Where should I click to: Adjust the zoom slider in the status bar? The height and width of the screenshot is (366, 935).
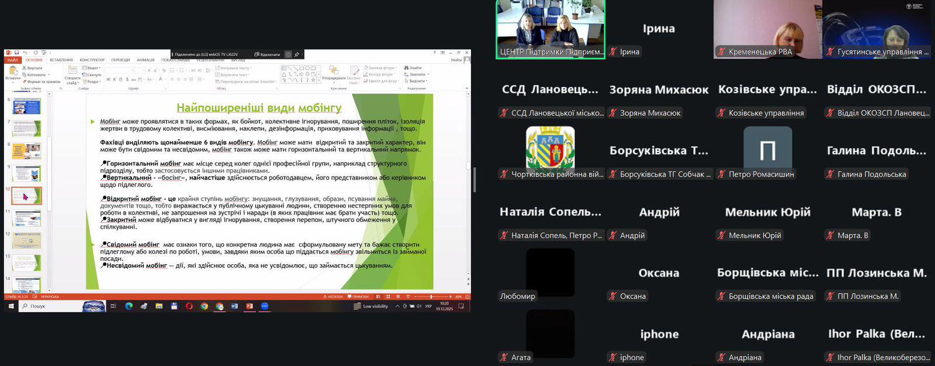431,296
